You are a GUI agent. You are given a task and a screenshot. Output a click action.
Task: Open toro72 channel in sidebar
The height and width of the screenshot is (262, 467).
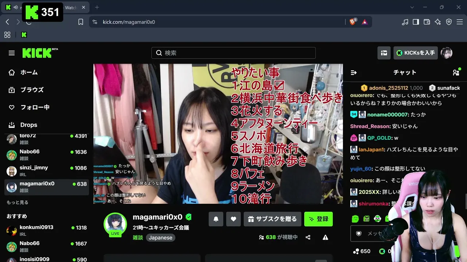(47, 139)
